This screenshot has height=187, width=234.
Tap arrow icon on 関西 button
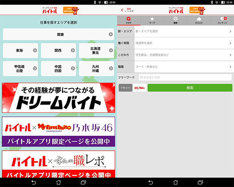click(73, 50)
